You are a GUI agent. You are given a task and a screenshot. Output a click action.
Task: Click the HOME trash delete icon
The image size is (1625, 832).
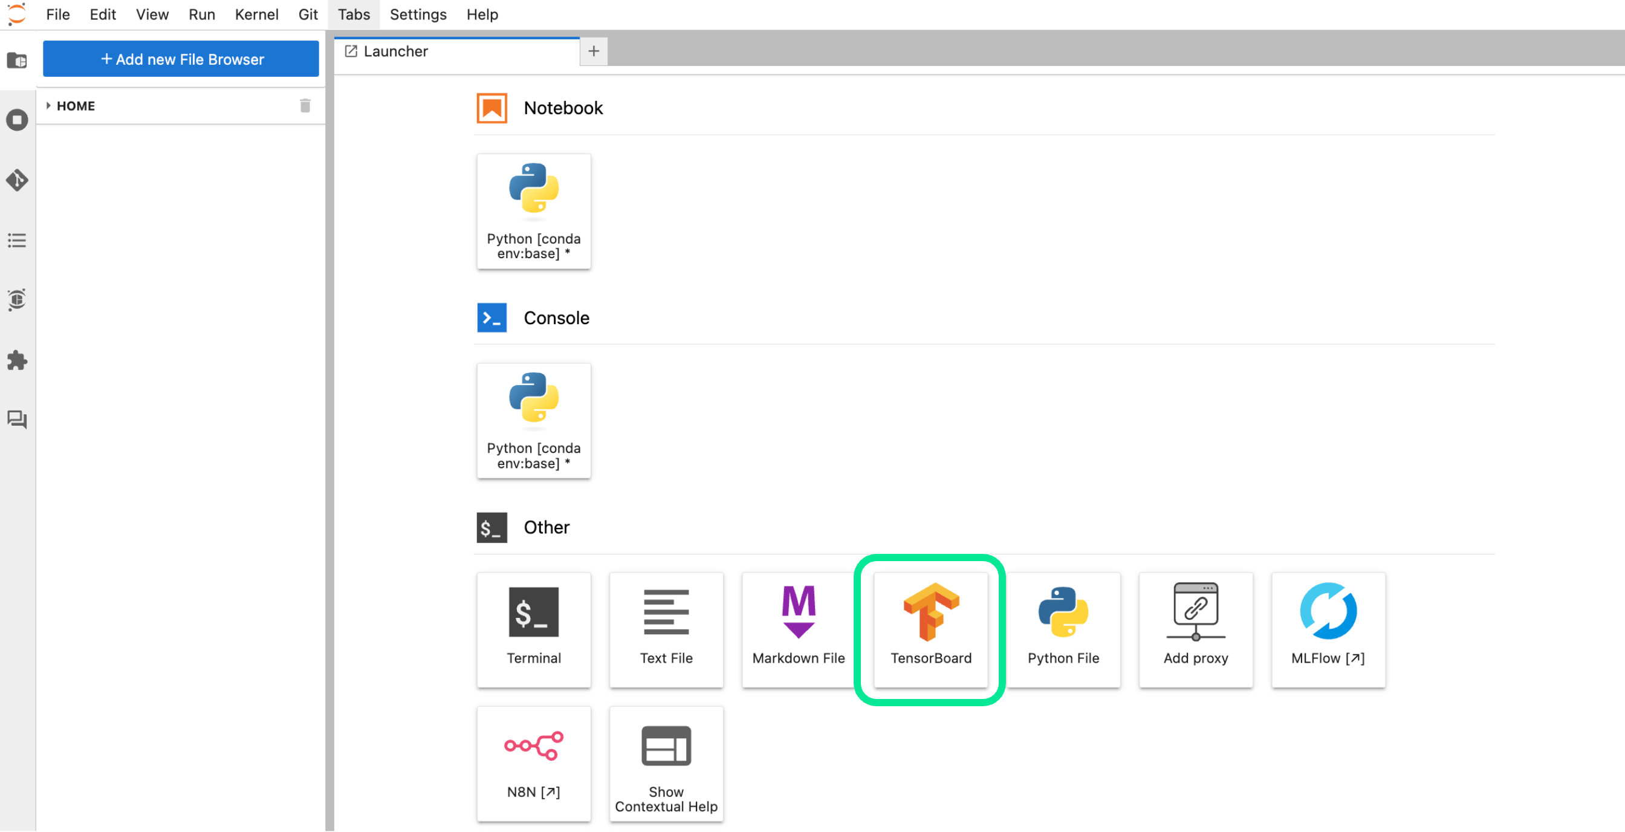[305, 106]
